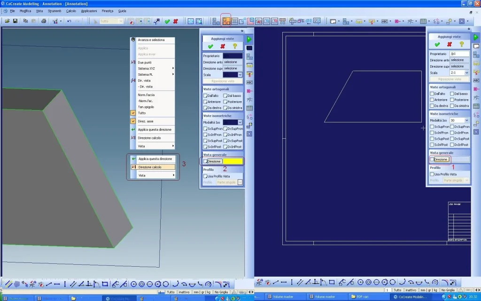Click the fit view icon in toolbar

tap(191, 21)
